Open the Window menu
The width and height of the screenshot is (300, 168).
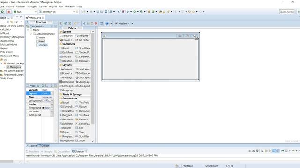click(x=70, y=7)
